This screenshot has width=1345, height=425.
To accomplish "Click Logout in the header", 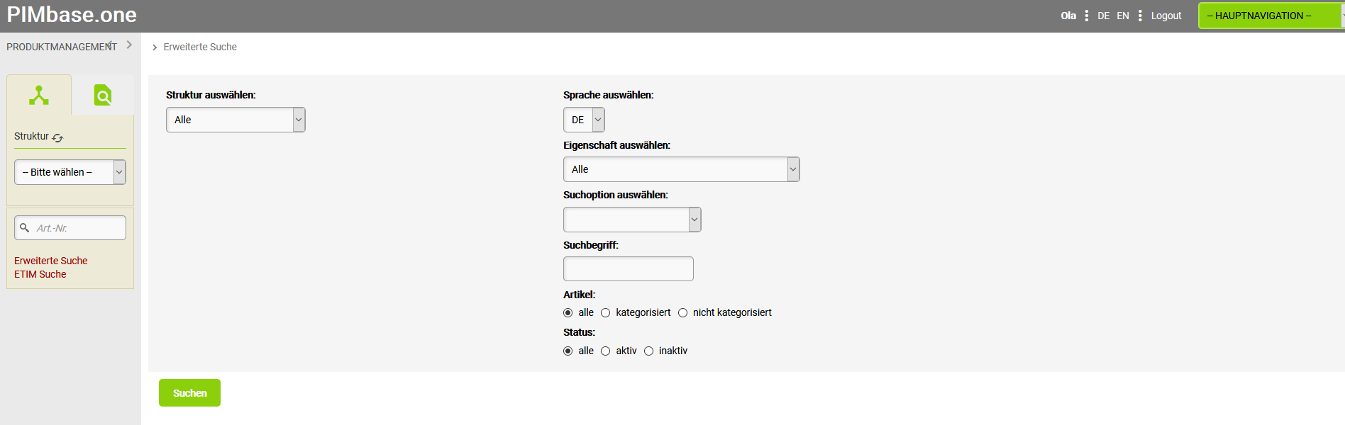I will point(1166,16).
